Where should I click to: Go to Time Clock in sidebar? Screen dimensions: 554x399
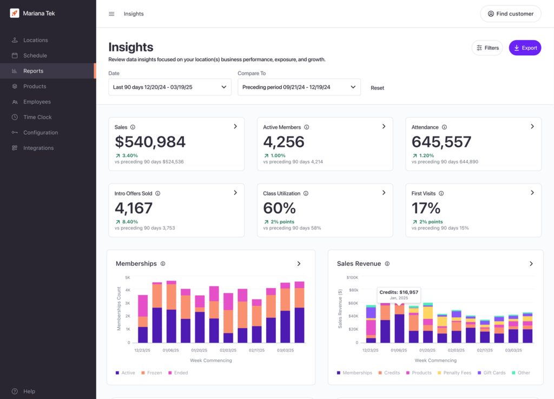click(x=37, y=117)
